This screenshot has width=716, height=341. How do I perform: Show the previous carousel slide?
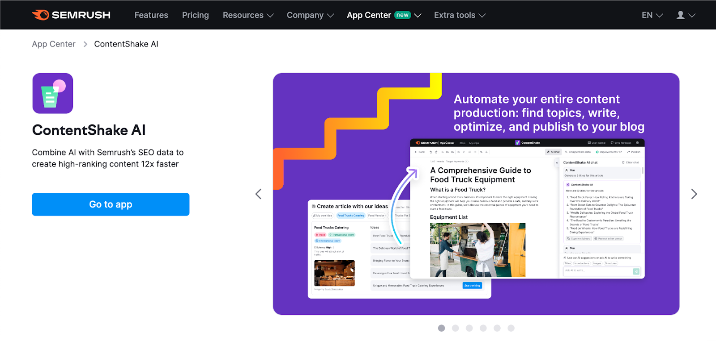[x=258, y=194]
